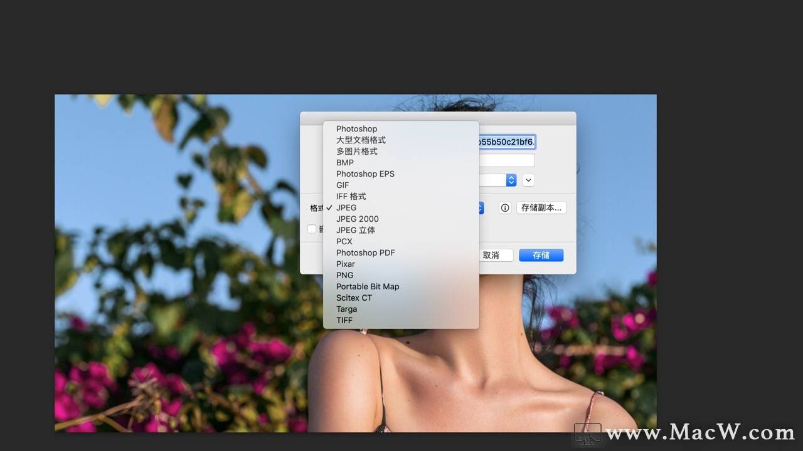This screenshot has height=451, width=803.
Task: Expand the save dialog with chevron button
Action: coord(528,180)
